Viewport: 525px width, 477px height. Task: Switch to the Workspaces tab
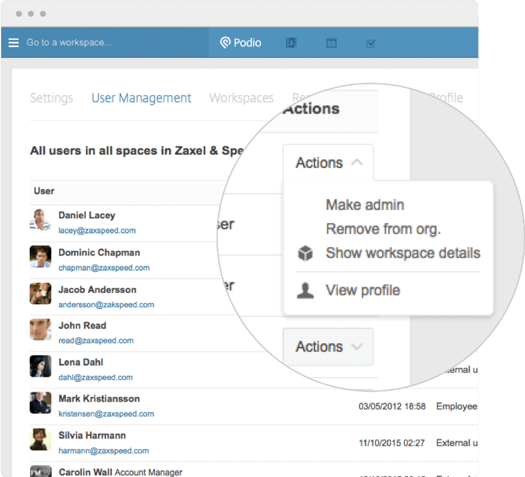241,98
